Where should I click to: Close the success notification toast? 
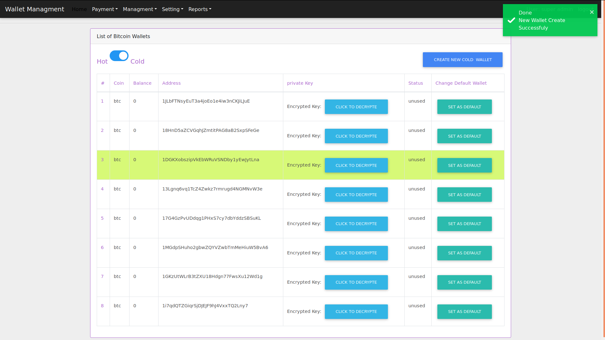(592, 12)
